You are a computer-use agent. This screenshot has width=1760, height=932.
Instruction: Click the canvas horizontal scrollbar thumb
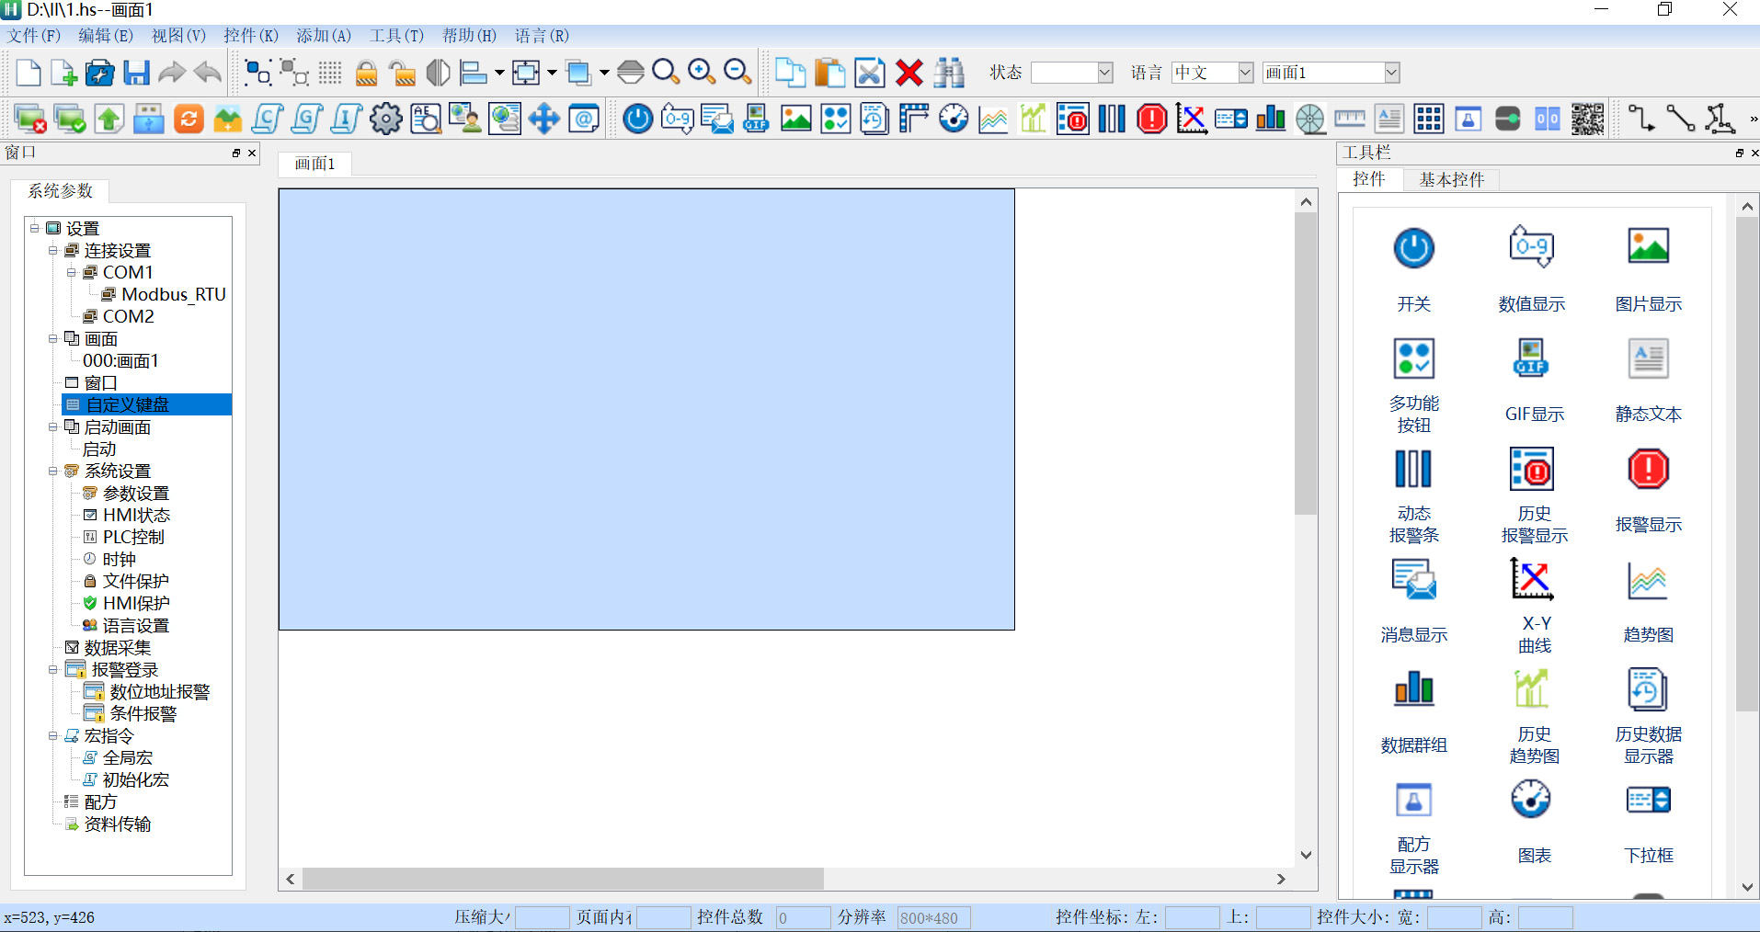coord(563,880)
